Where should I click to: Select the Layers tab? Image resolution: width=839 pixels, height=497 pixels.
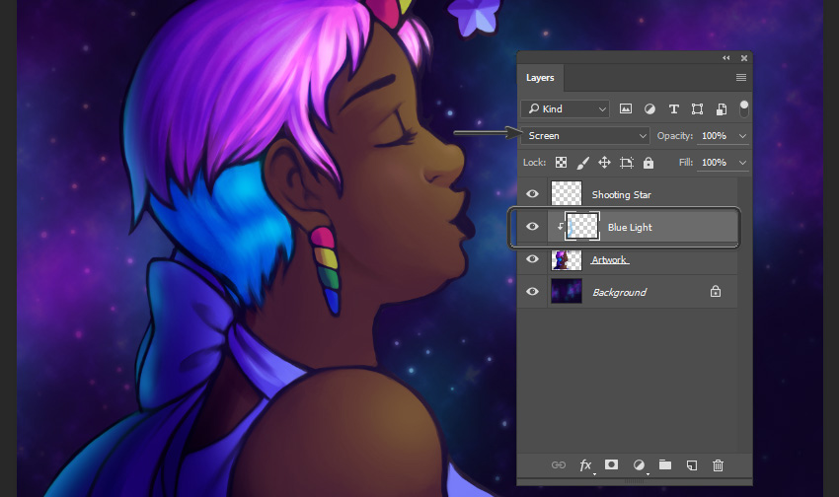pos(540,78)
